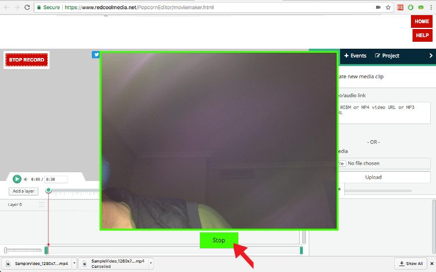436x272 pixels.
Task: Bookmark page with the star icon
Action: click(x=388, y=8)
